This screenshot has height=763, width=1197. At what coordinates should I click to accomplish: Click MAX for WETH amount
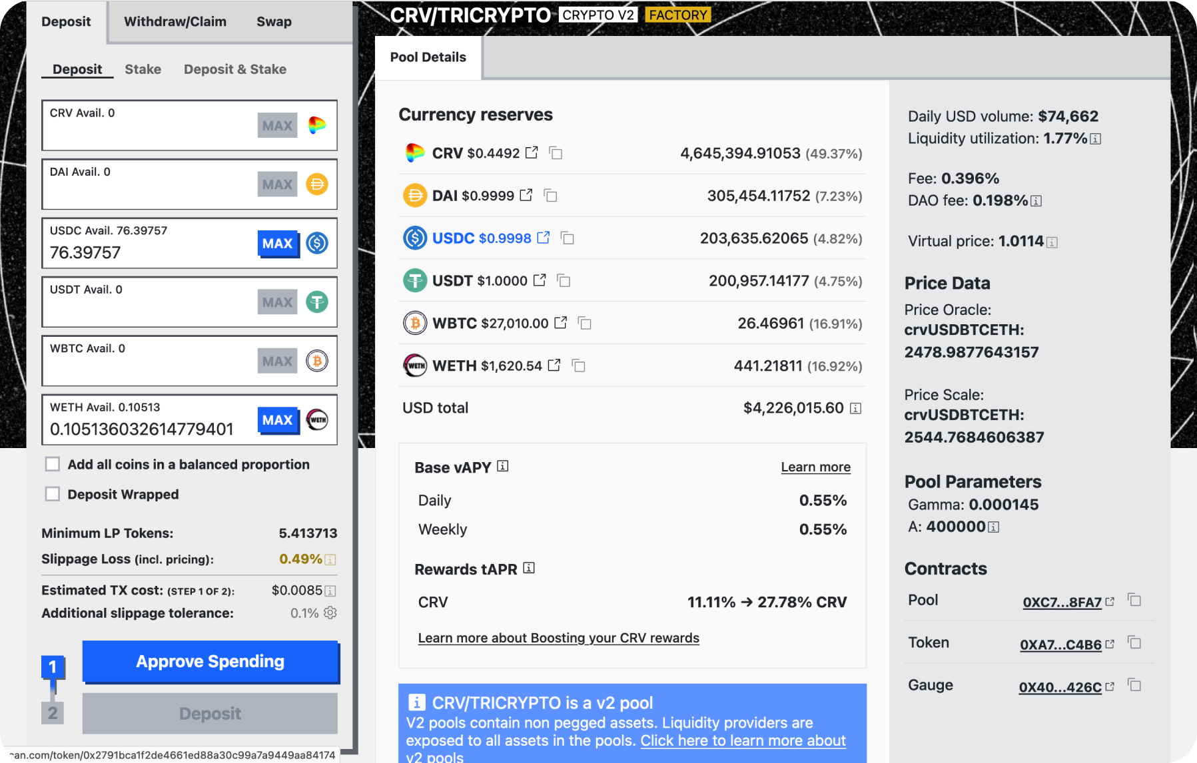tap(278, 420)
